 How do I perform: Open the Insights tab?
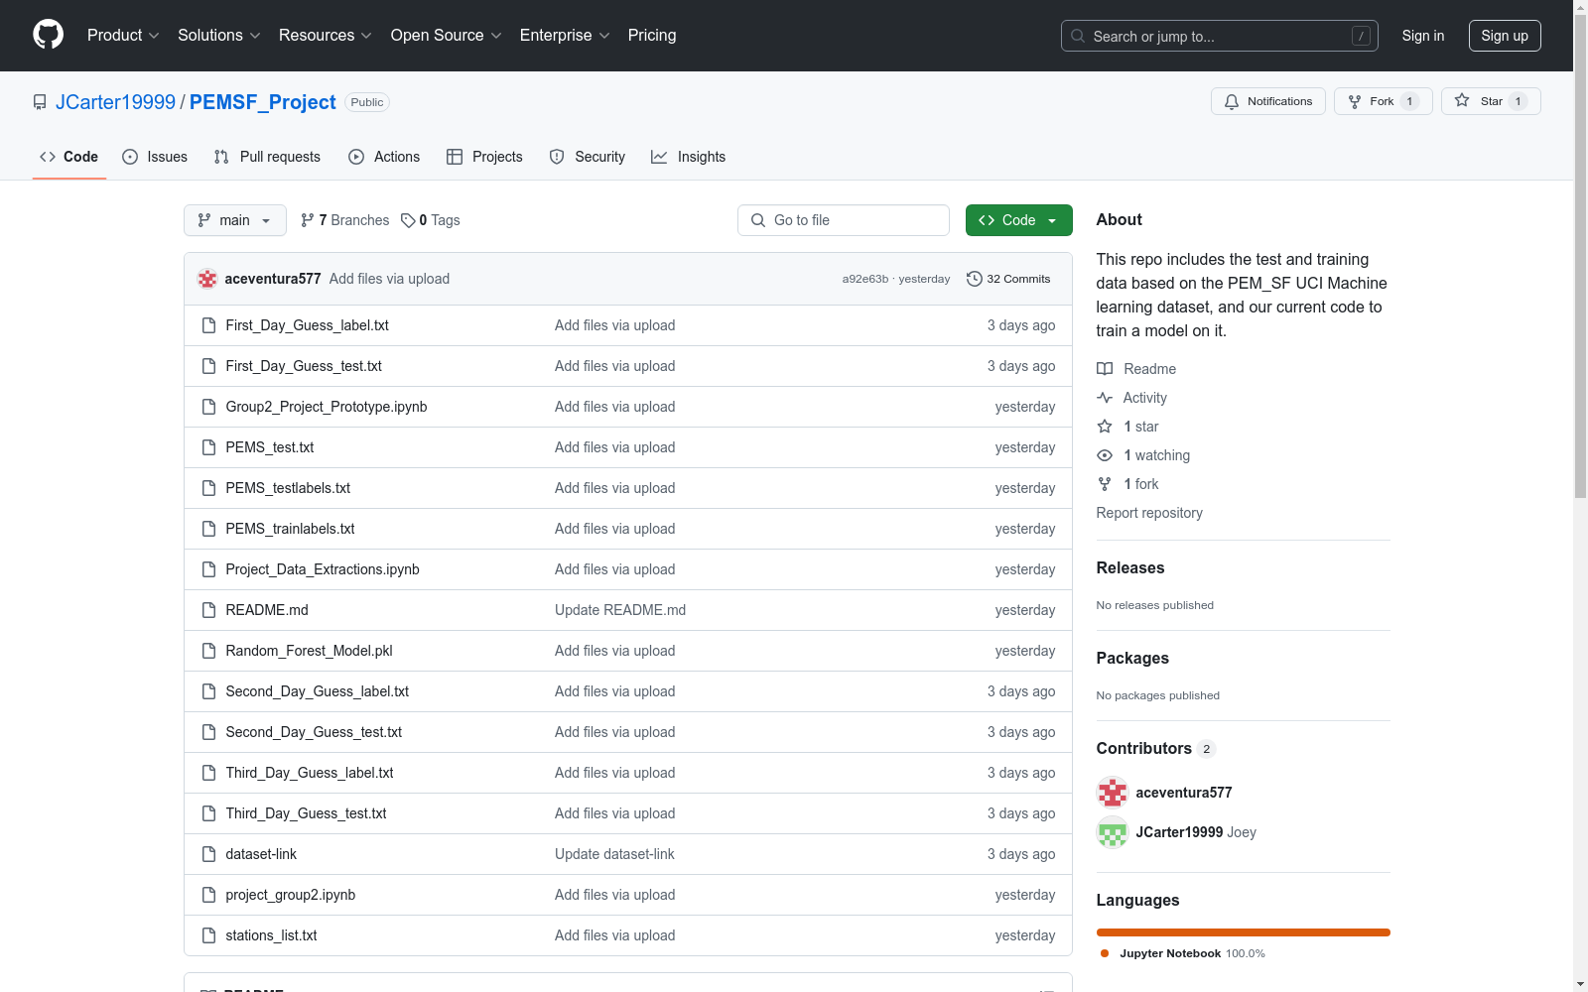[689, 157]
